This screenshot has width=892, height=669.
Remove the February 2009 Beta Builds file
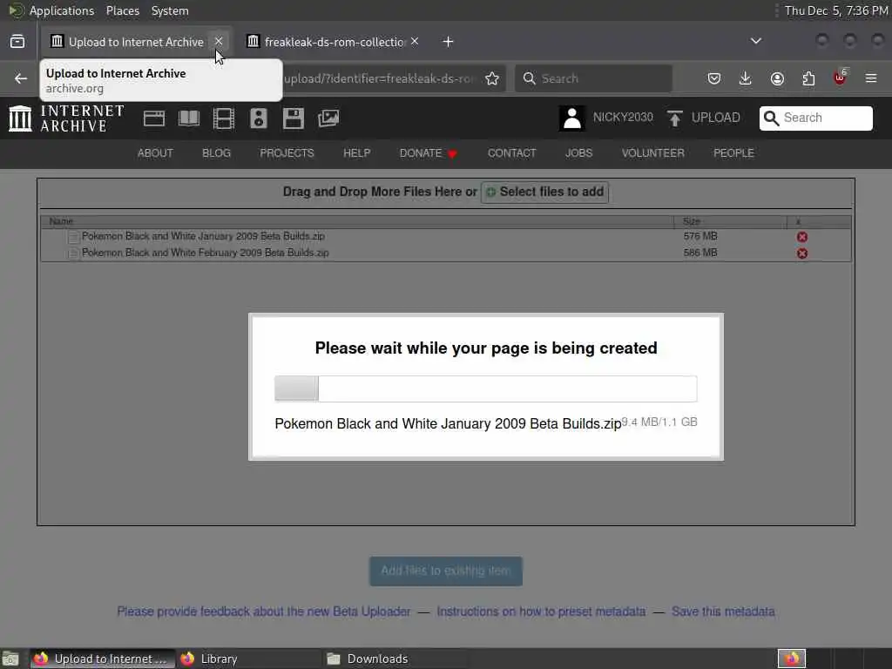pyautogui.click(x=802, y=253)
